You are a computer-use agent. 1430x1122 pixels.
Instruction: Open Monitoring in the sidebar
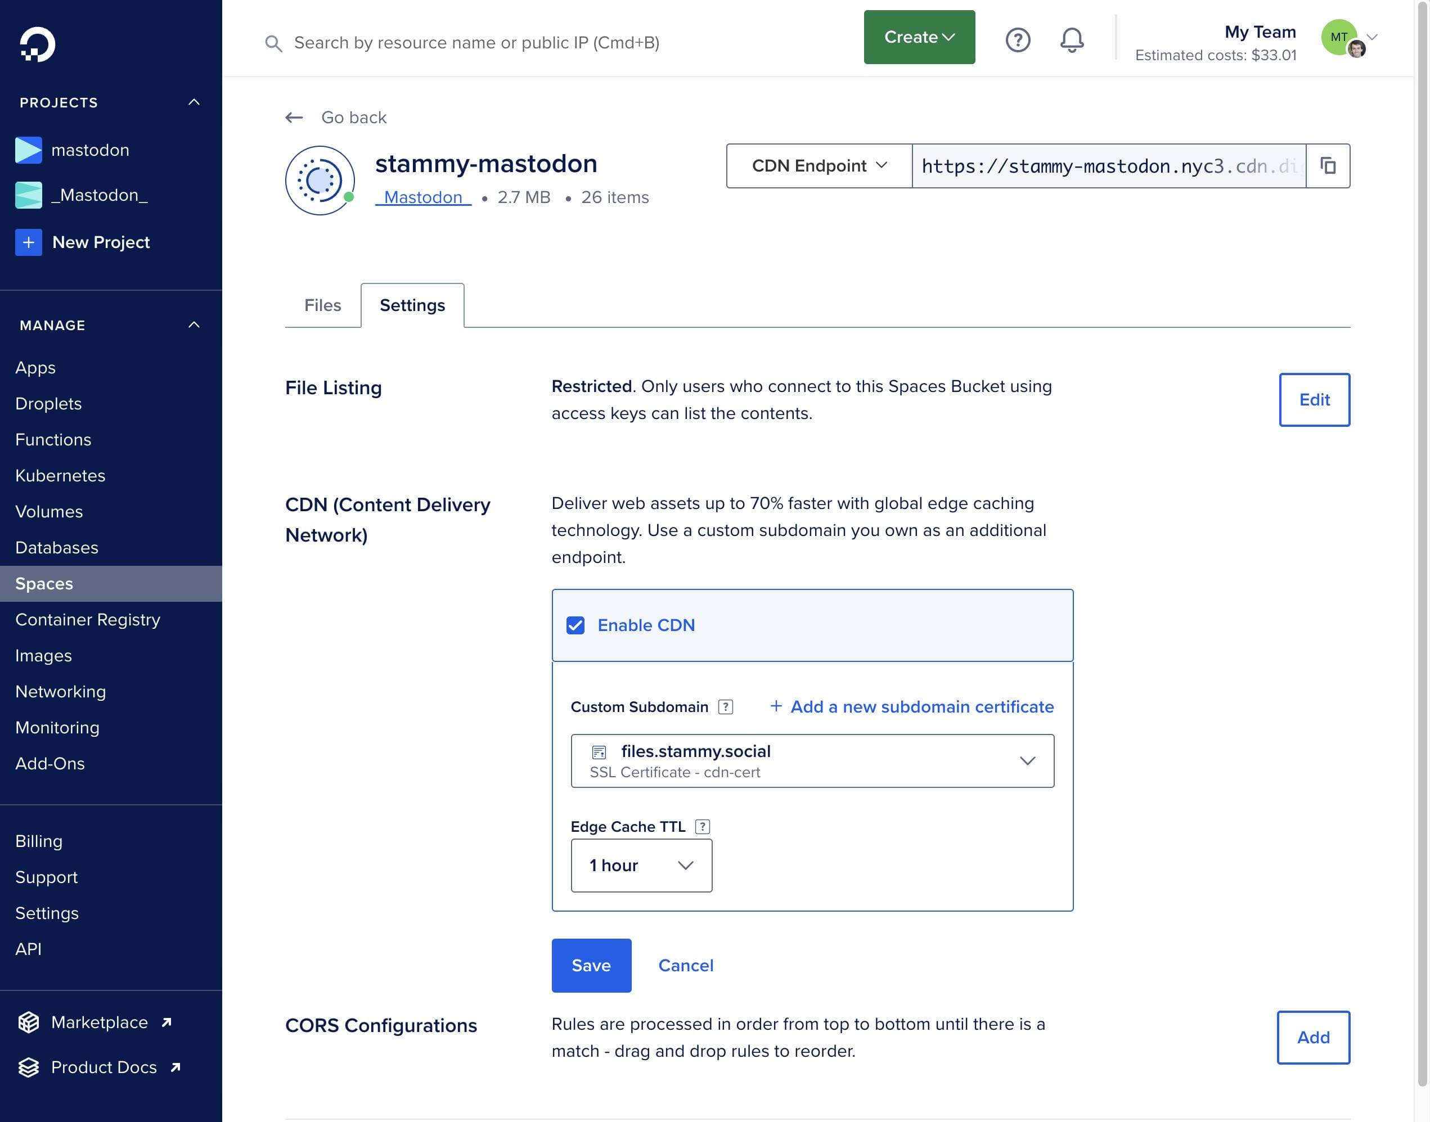click(x=57, y=728)
